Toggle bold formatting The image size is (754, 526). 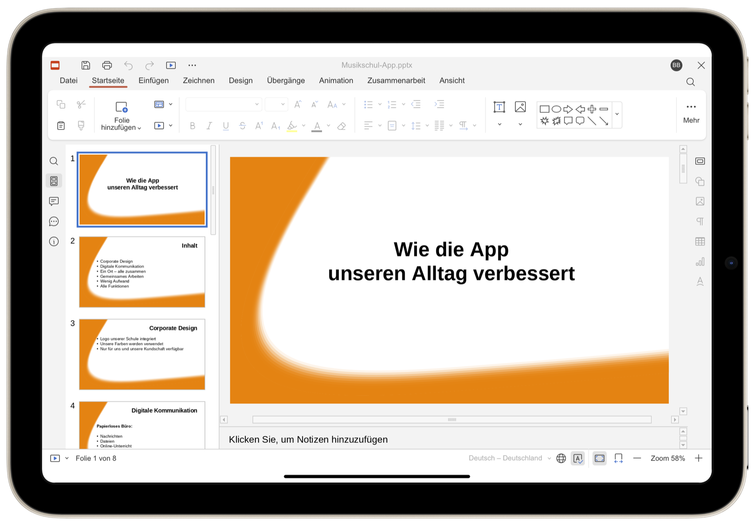[192, 126]
